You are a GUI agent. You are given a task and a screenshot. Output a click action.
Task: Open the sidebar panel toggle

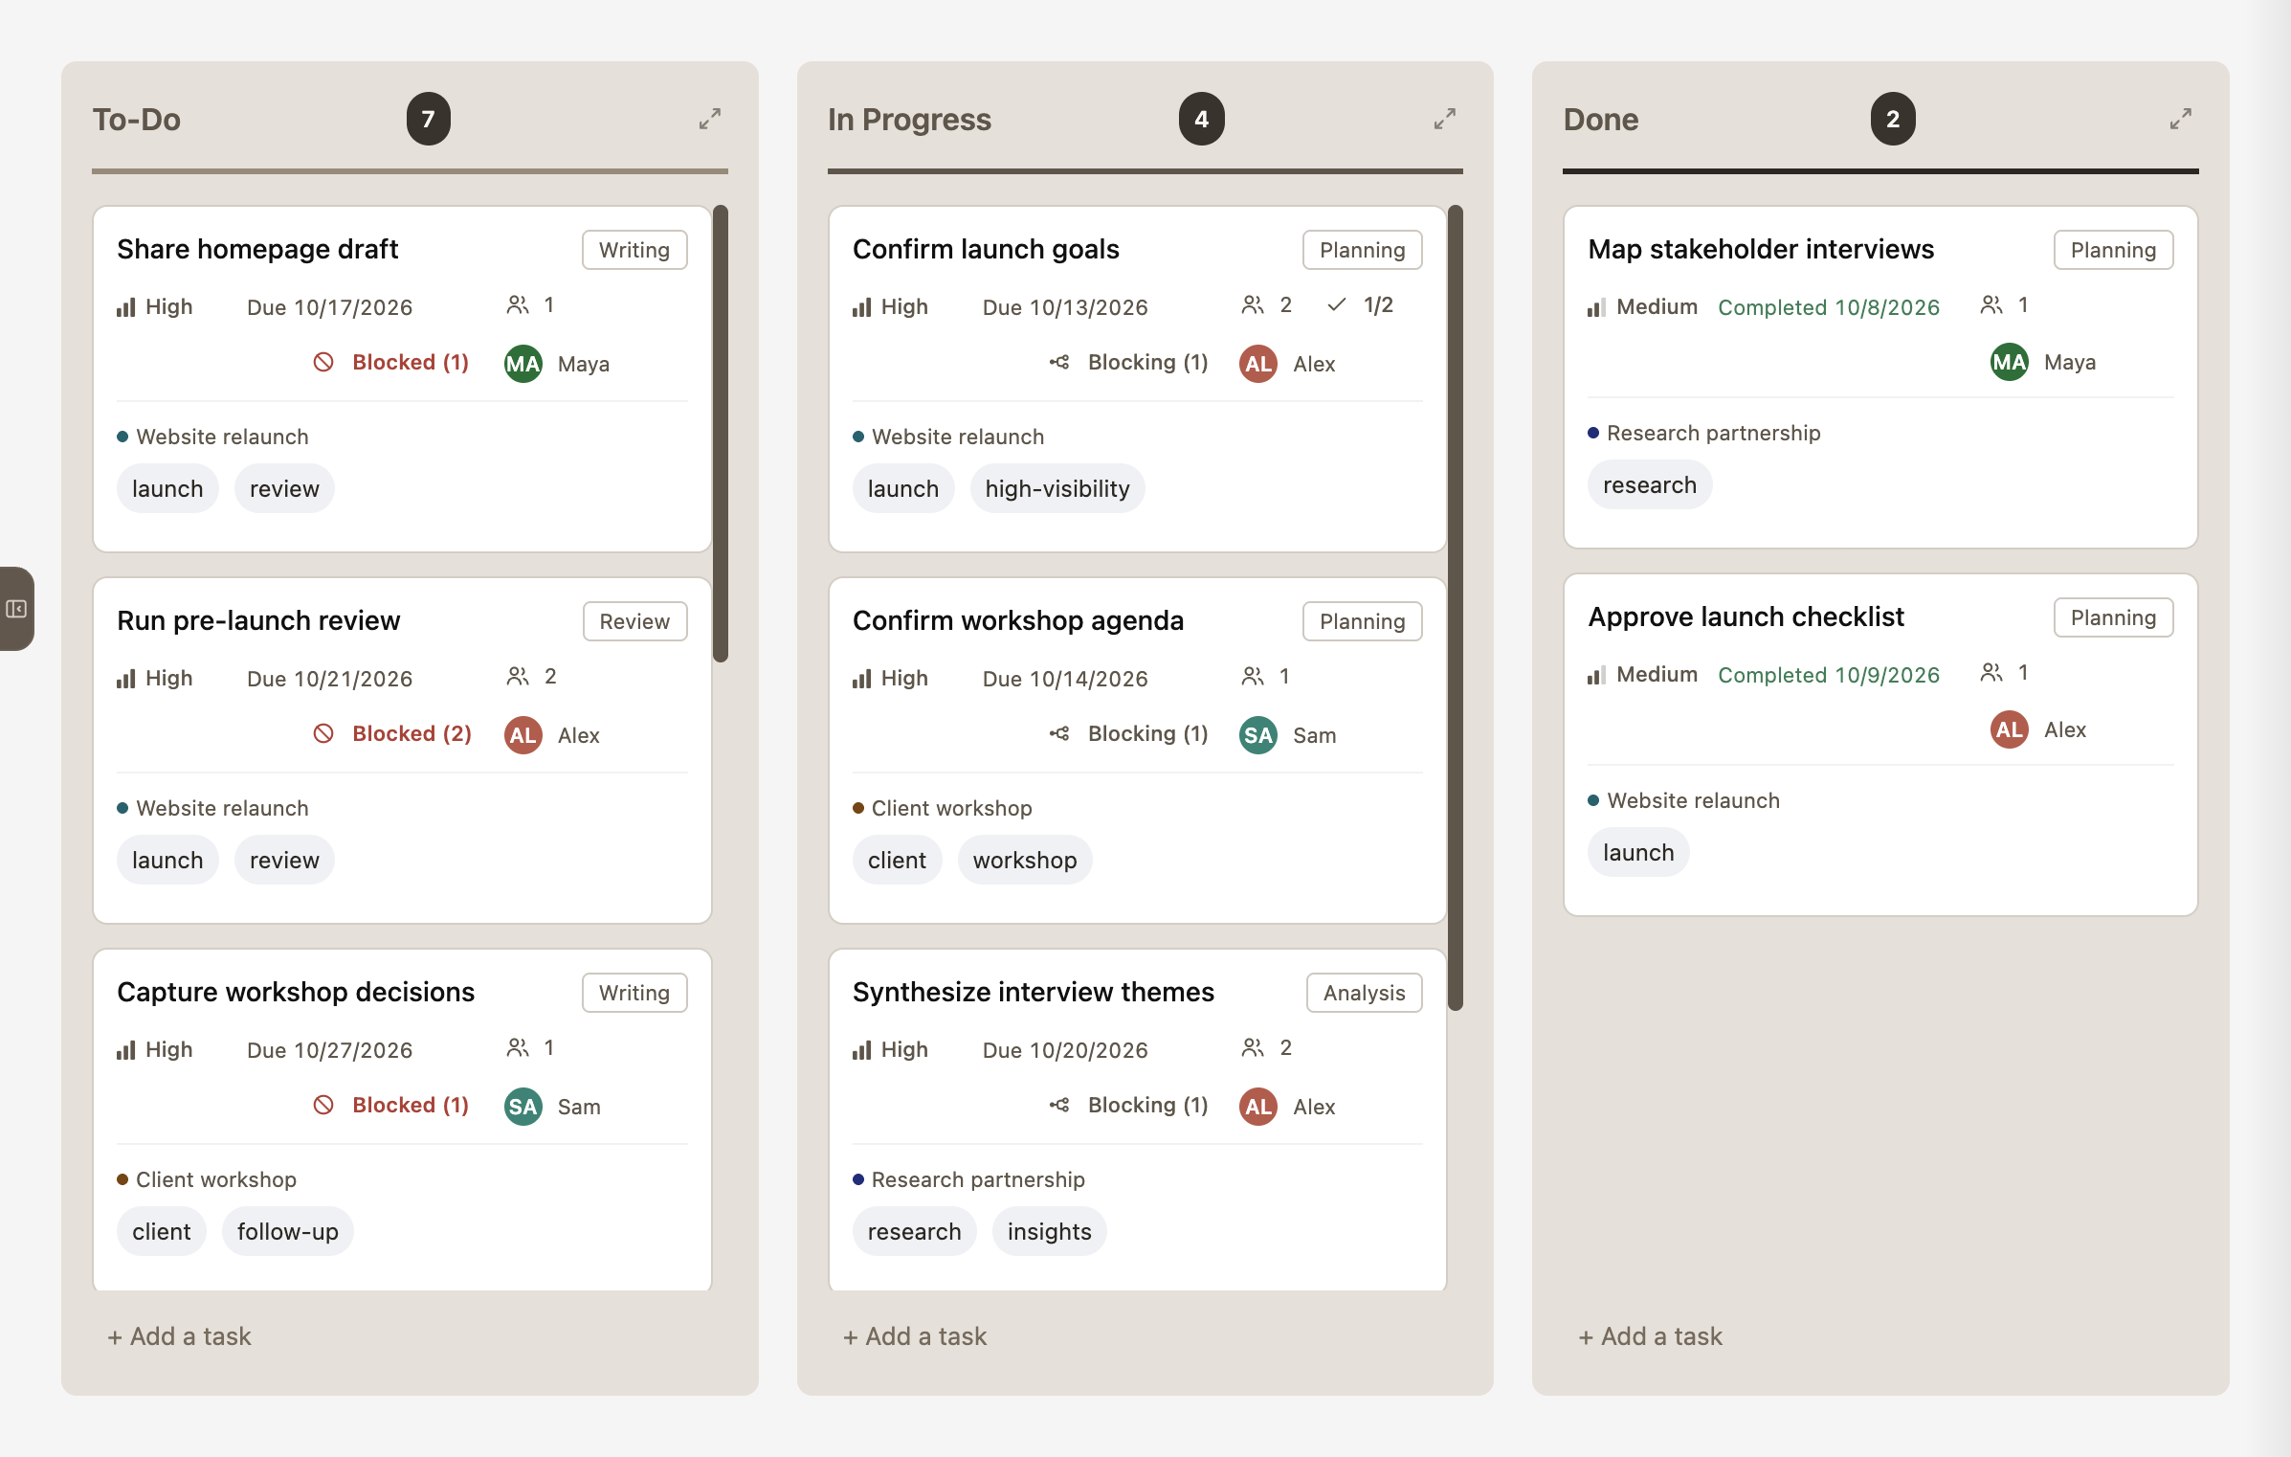(x=16, y=609)
